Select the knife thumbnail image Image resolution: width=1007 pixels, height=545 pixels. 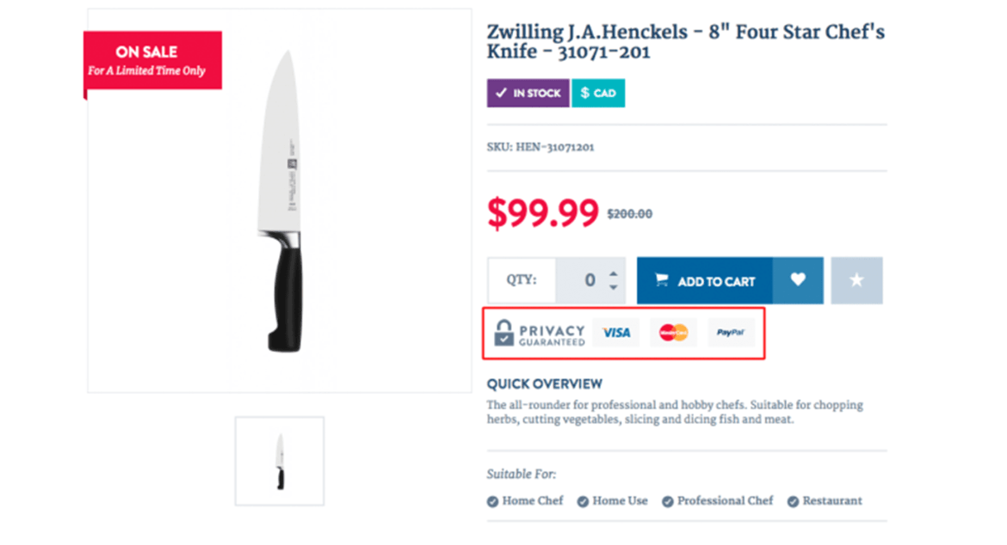coord(280,461)
